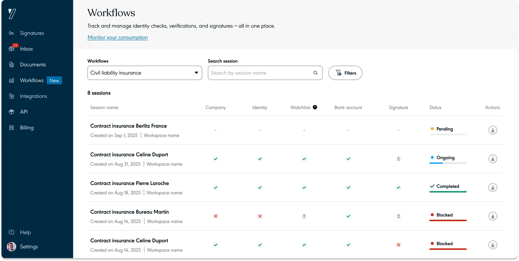Image resolution: width=519 pixels, height=261 pixels.
Task: Download the Ongoing Celine Duport session
Action: tap(493, 159)
